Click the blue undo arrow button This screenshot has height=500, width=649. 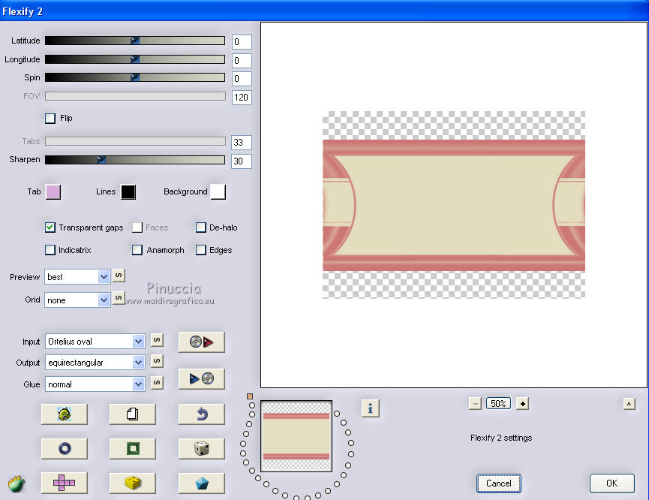tap(202, 414)
